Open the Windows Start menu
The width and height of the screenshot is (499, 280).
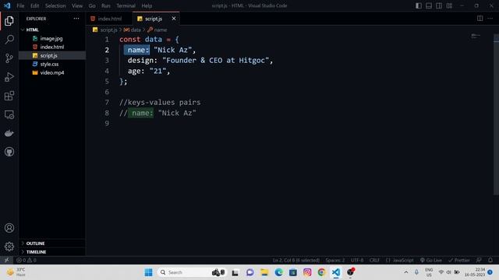coord(148,272)
